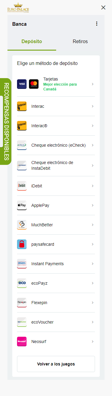Expand the Tarjetas row chevron
112x396 pixels.
pyautogui.click(x=93, y=84)
